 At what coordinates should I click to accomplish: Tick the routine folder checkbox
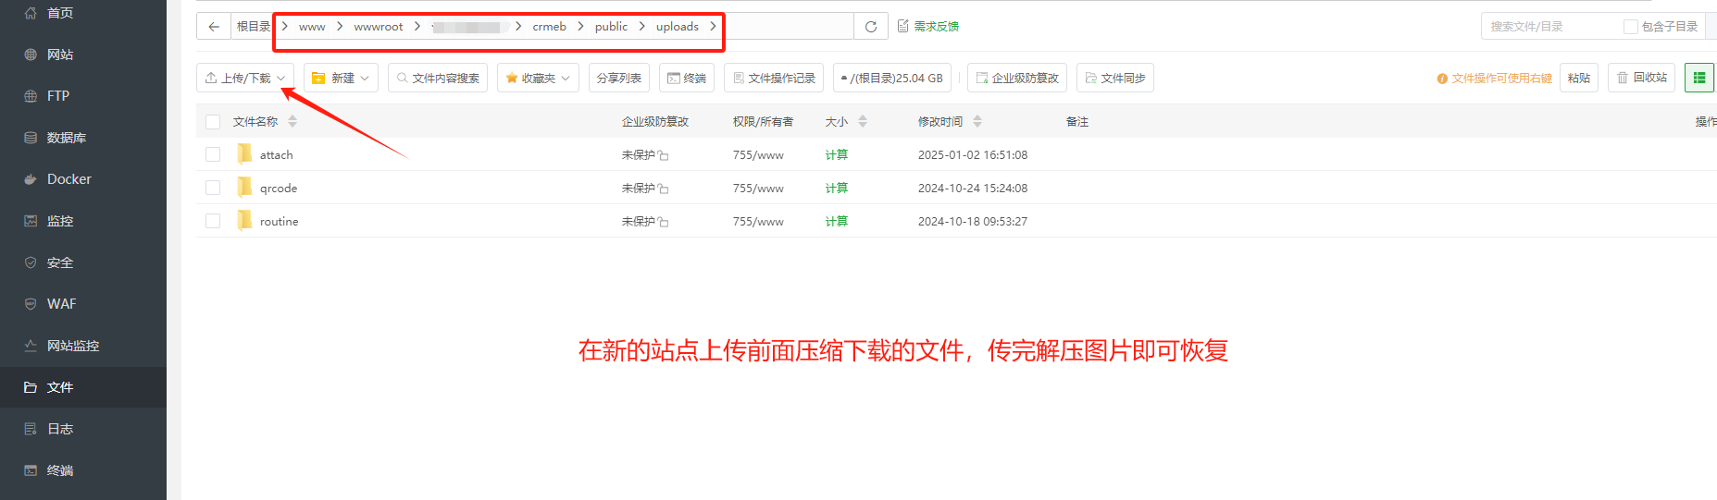(213, 221)
